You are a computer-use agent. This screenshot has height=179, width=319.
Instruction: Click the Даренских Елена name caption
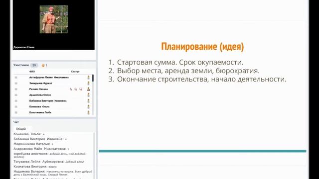click(x=24, y=47)
